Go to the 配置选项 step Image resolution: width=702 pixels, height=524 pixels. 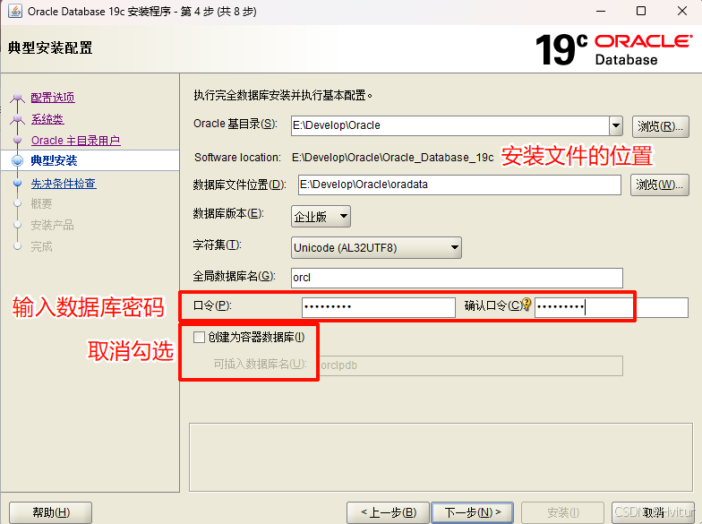(53, 97)
